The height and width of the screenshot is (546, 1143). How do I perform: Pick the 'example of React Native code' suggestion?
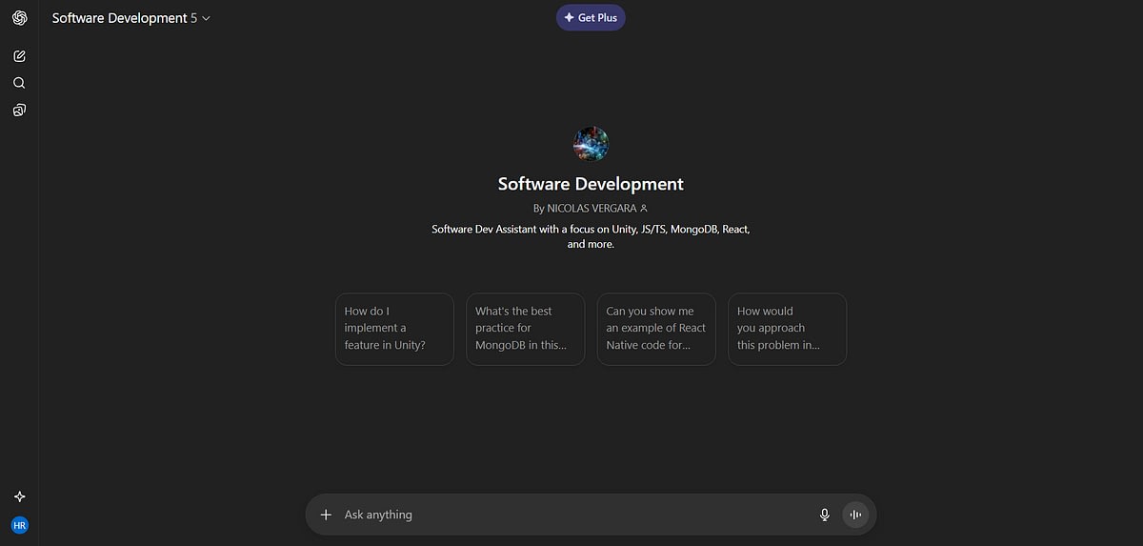655,329
